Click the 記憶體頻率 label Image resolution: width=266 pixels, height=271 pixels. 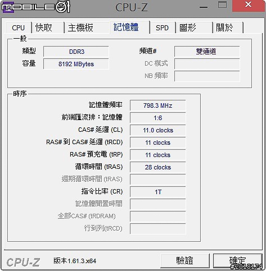click(106, 105)
